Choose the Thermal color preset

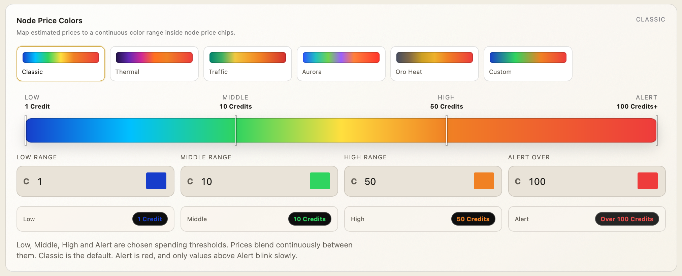click(x=154, y=64)
